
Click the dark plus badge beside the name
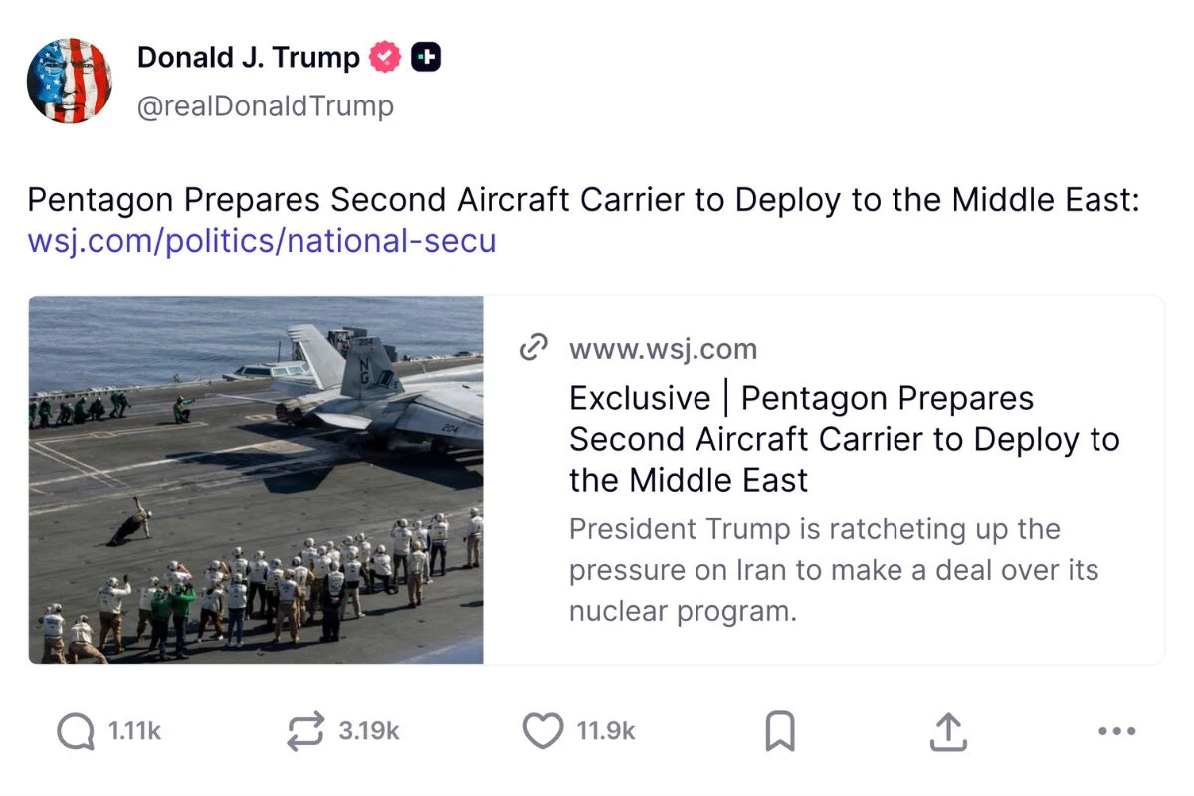[426, 58]
